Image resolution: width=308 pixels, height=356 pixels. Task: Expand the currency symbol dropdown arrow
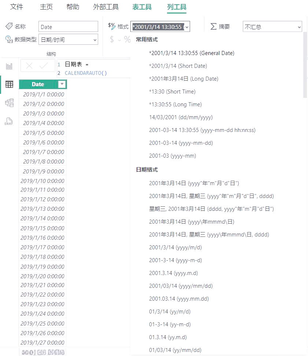[x=119, y=40]
